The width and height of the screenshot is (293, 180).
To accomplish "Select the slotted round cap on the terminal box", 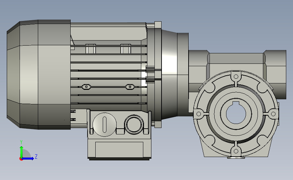I will pos(104,125).
